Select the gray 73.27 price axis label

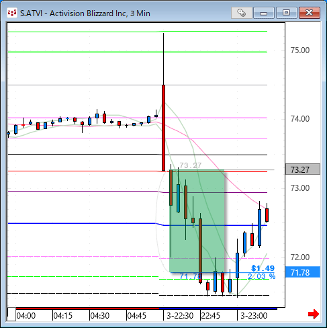coord(303,169)
